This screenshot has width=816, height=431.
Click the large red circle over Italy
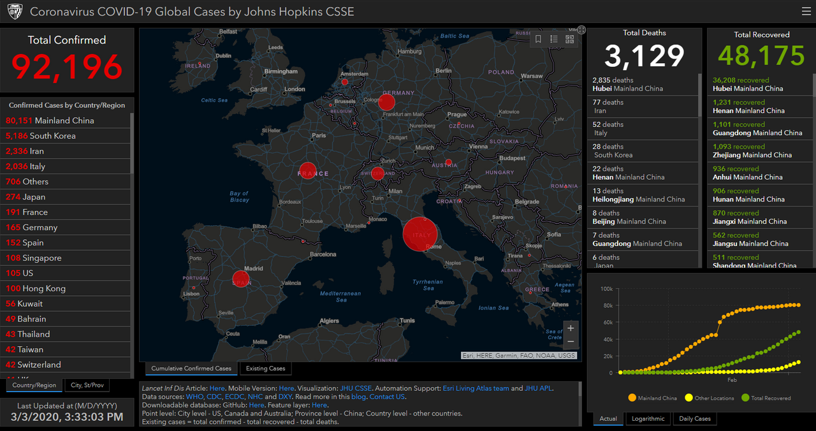(x=419, y=234)
